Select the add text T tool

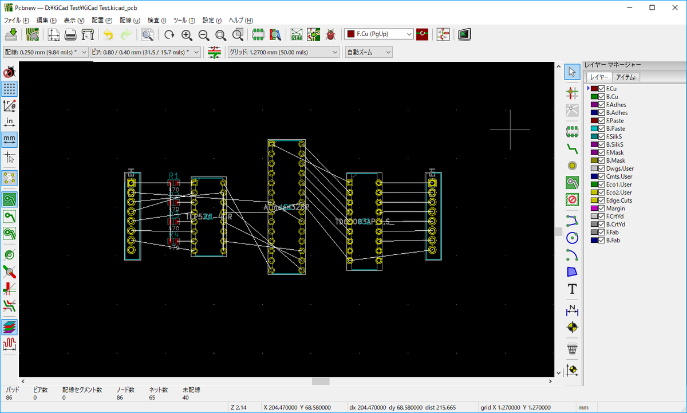[572, 289]
